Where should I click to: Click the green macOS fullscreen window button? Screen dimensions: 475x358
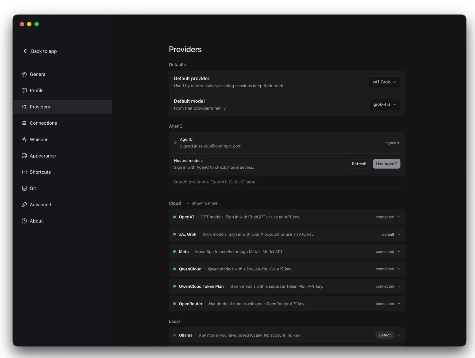coord(37,24)
